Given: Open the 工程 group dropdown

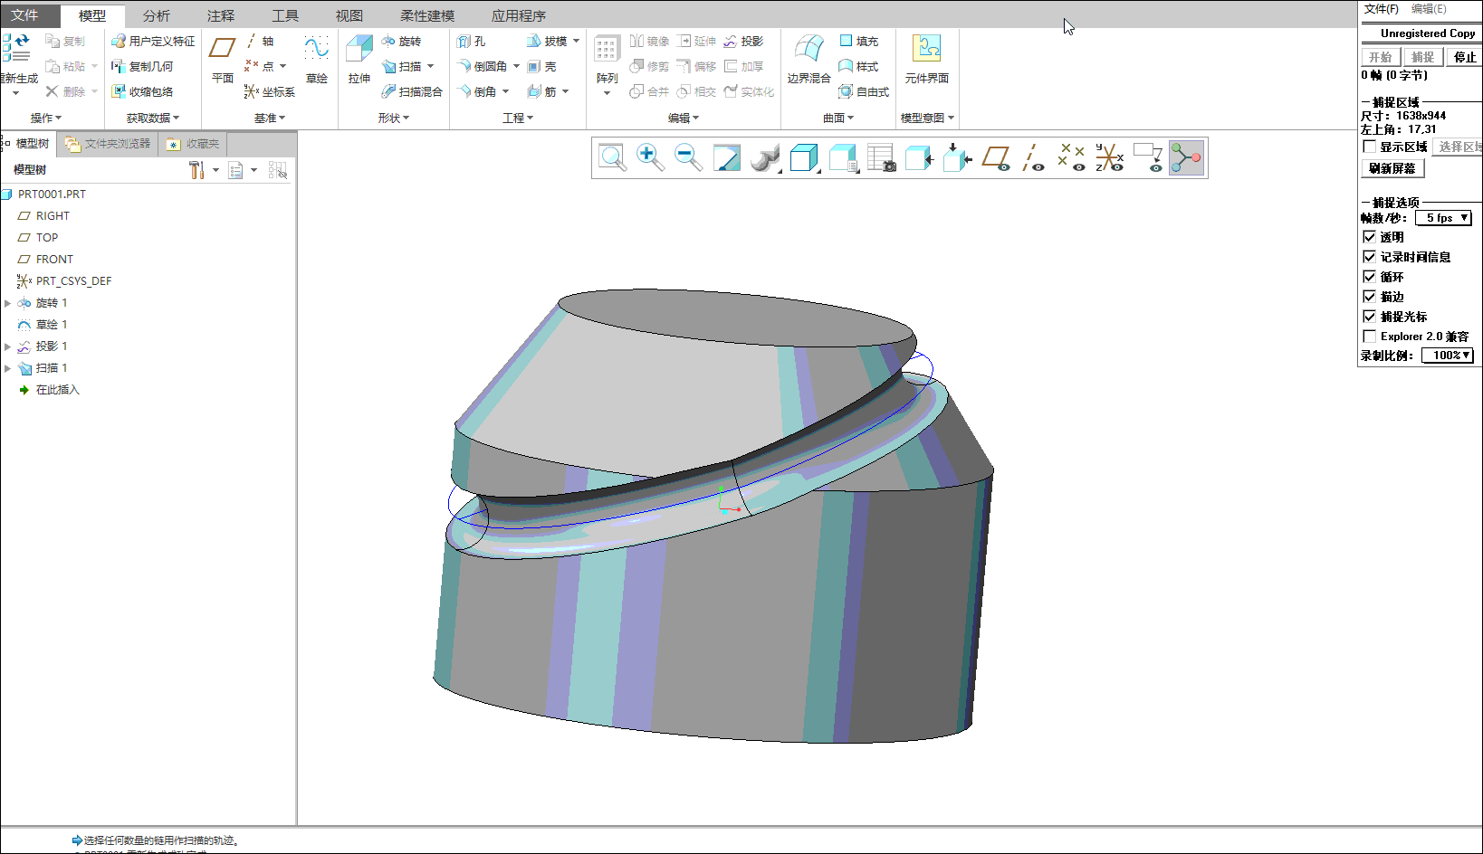Looking at the screenshot, I should click(518, 119).
